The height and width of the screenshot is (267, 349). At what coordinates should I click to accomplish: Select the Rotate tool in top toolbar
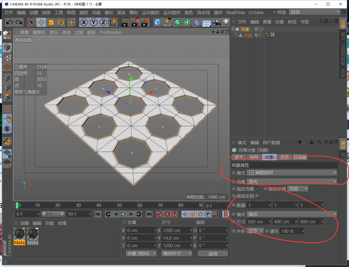click(61, 22)
